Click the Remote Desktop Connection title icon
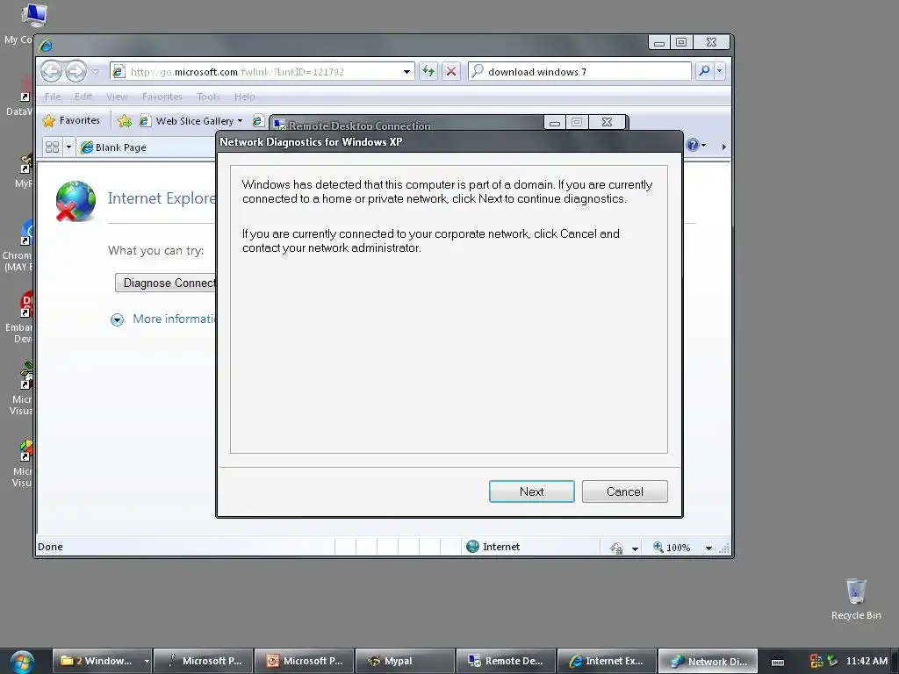 [x=279, y=125]
